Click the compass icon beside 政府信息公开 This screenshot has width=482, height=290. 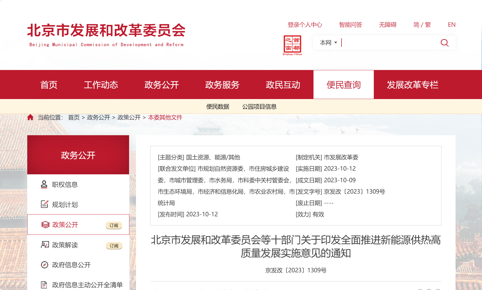tap(44, 265)
